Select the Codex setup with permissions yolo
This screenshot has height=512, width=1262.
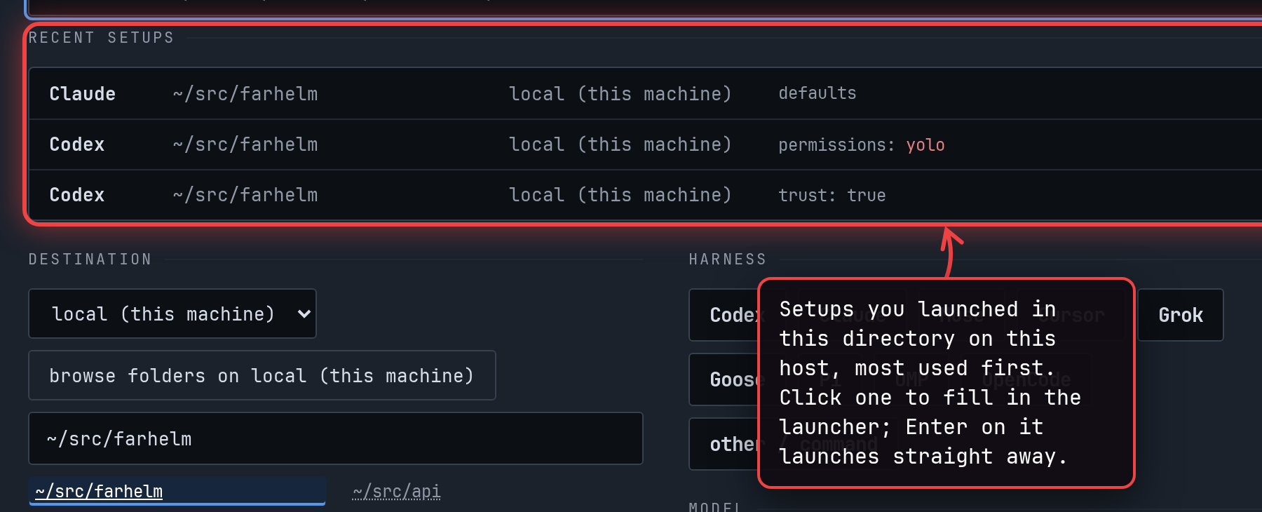click(645, 144)
